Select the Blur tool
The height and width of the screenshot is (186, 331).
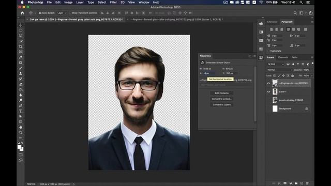point(21,95)
